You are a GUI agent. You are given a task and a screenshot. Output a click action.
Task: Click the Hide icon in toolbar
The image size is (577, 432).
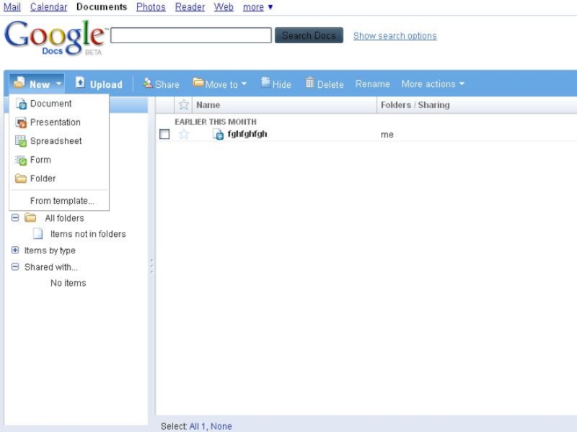click(265, 82)
